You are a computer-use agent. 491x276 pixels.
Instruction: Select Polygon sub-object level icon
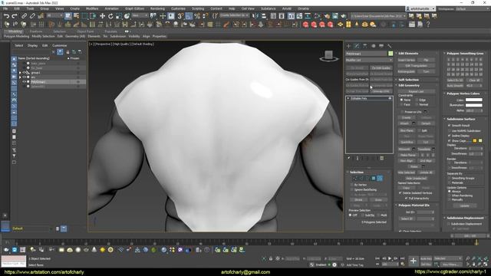click(374, 179)
